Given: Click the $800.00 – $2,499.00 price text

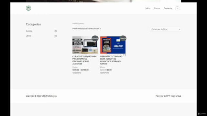Looking at the screenshot, I should (x=81, y=70).
